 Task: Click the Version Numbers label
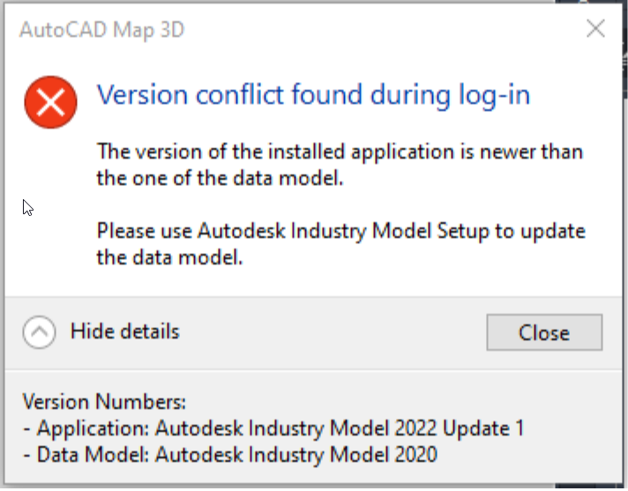104,402
